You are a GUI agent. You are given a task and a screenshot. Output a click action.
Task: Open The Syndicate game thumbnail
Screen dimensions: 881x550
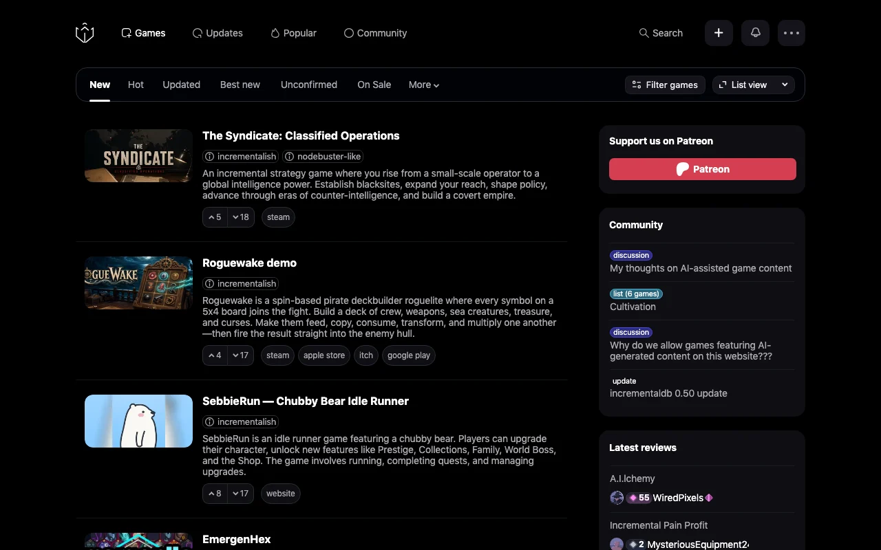(138, 155)
